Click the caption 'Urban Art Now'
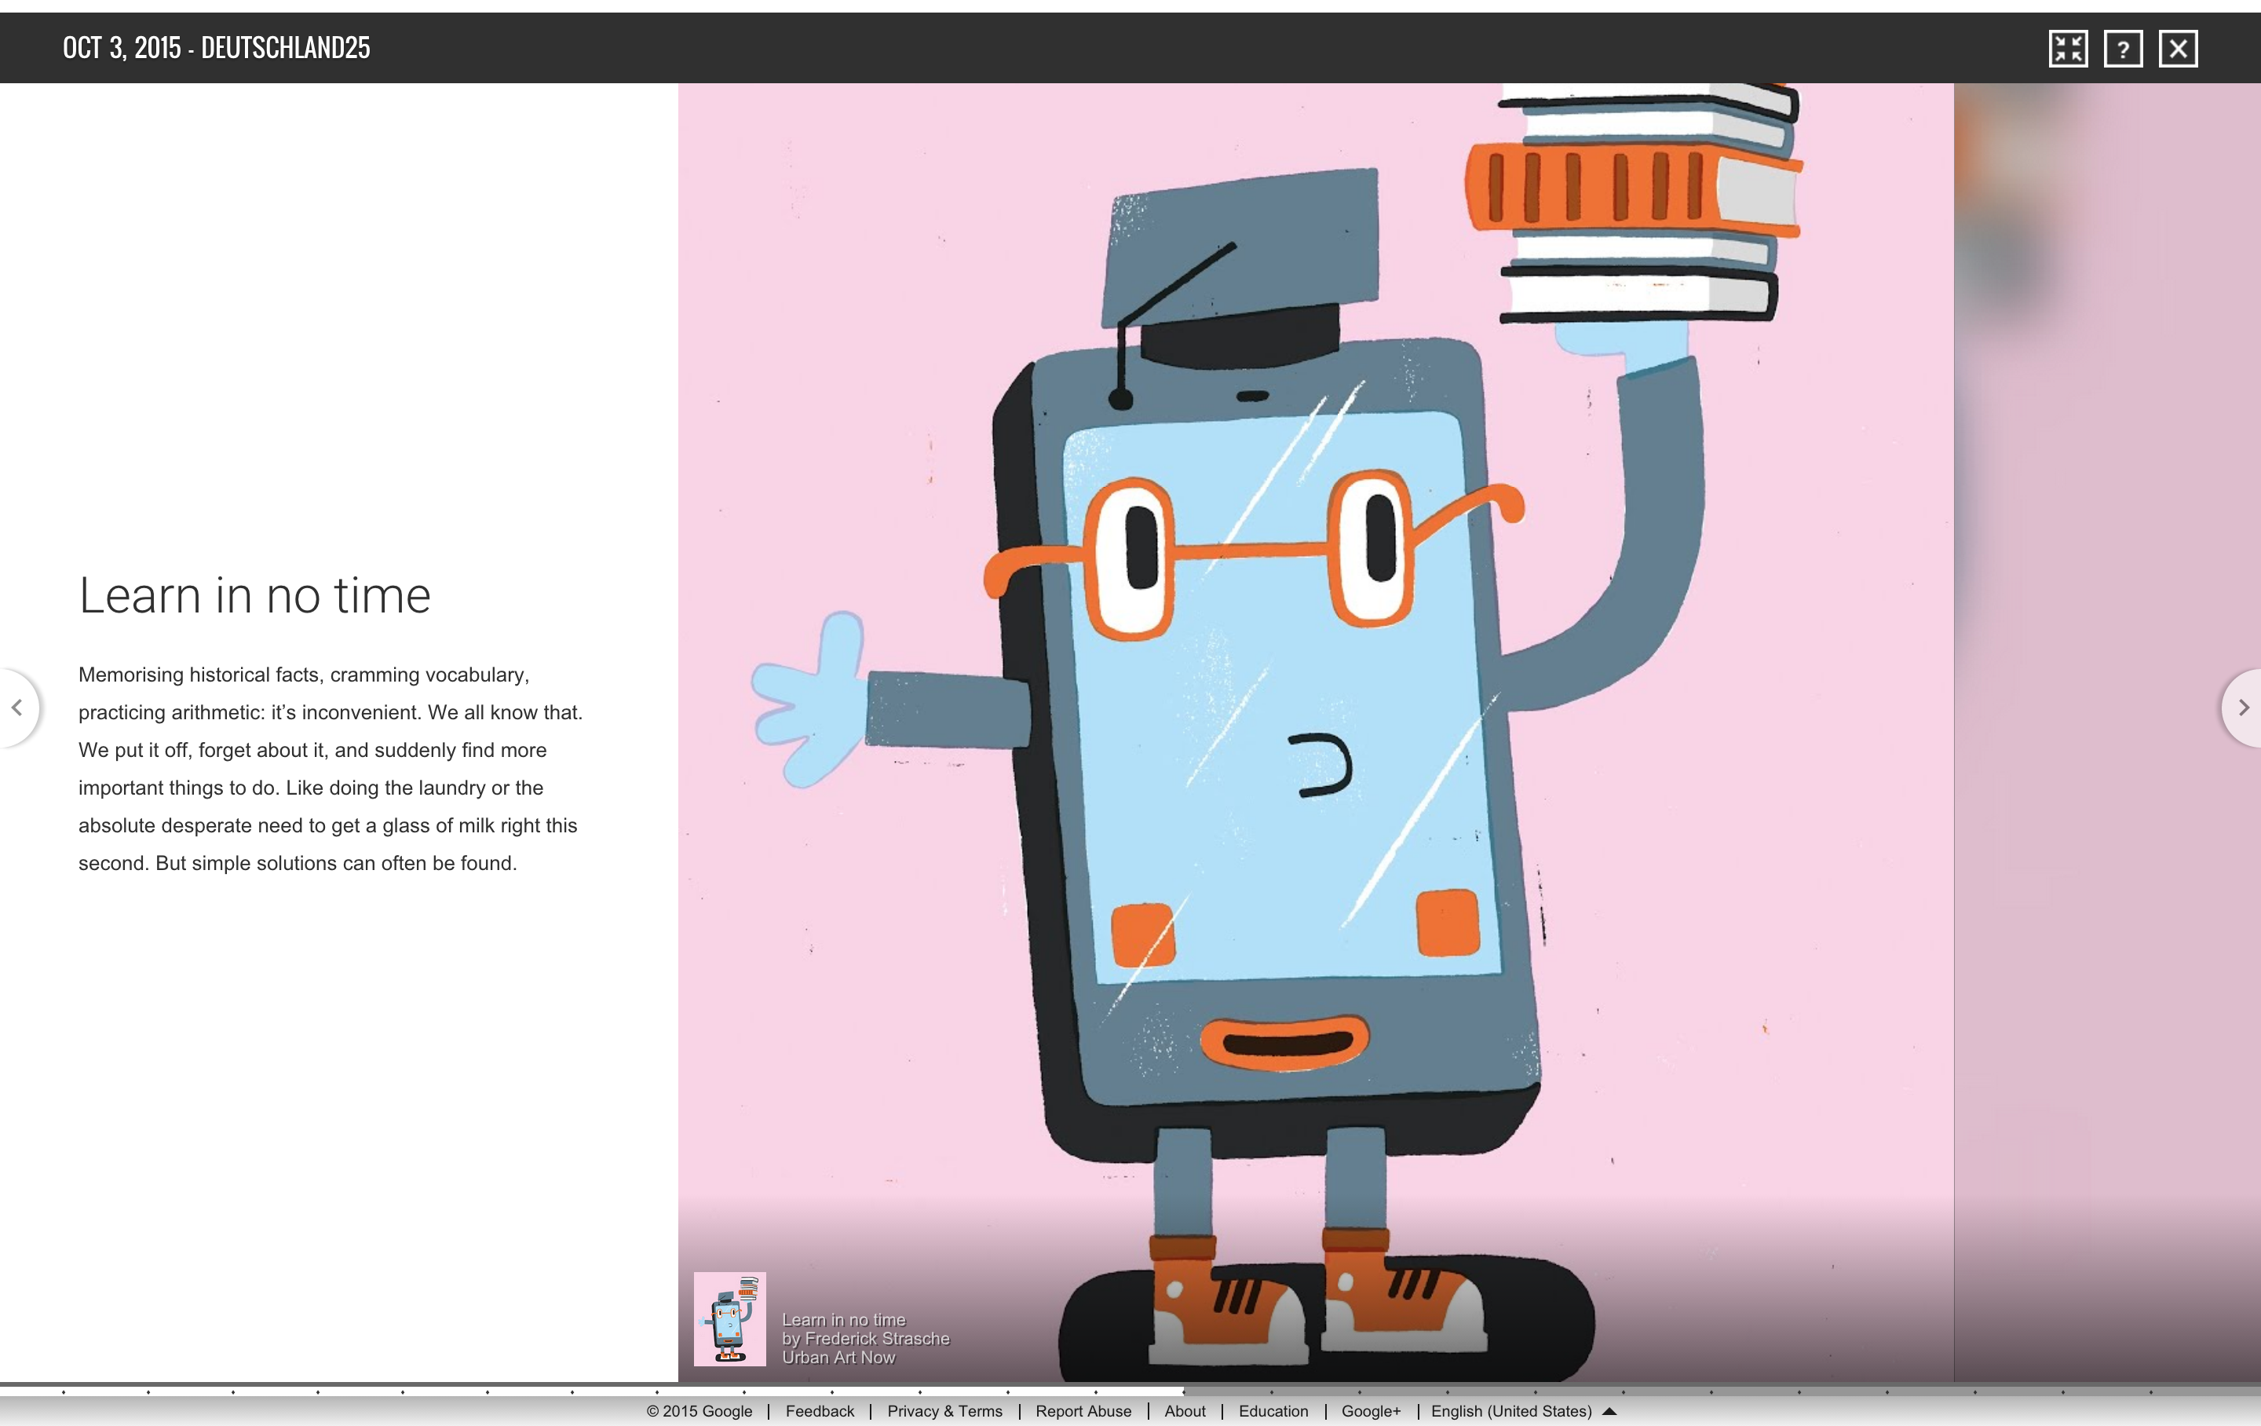 (x=838, y=1358)
